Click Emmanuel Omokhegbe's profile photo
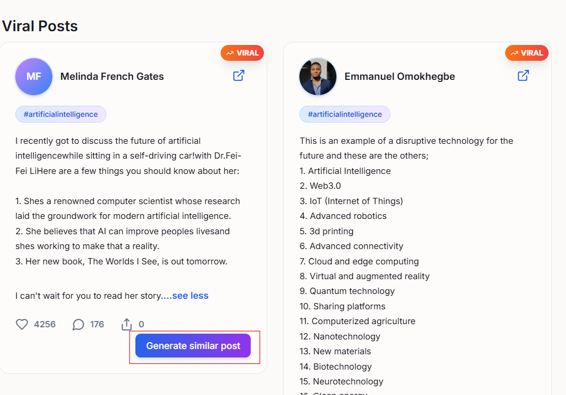The height and width of the screenshot is (395, 566). click(317, 76)
